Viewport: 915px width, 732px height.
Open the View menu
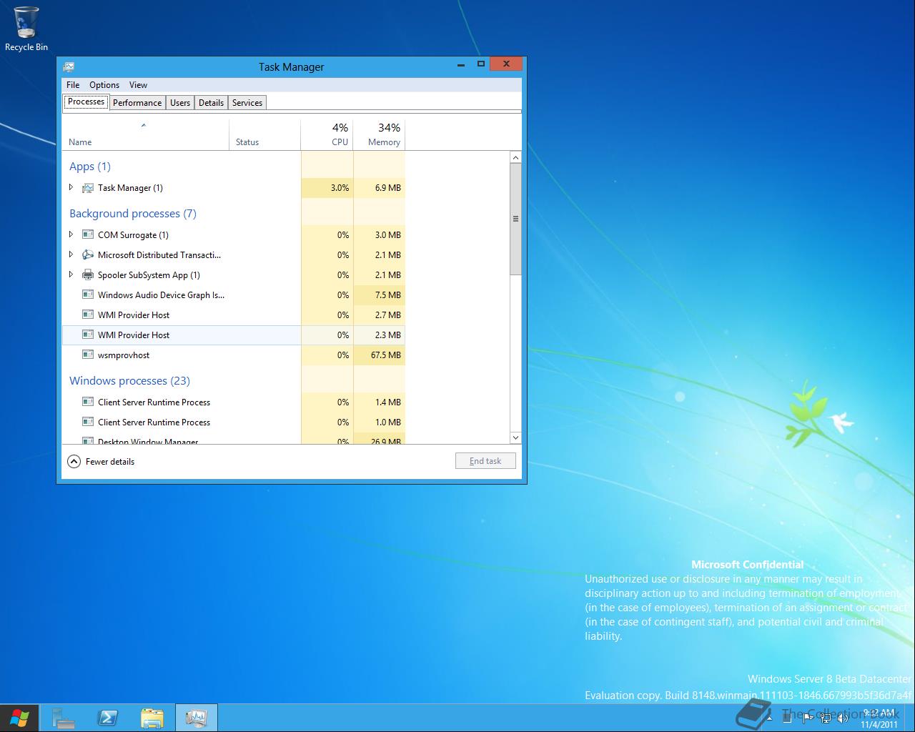(138, 84)
